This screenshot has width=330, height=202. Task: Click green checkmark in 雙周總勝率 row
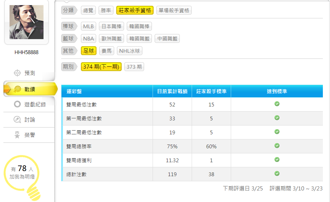point(277,146)
